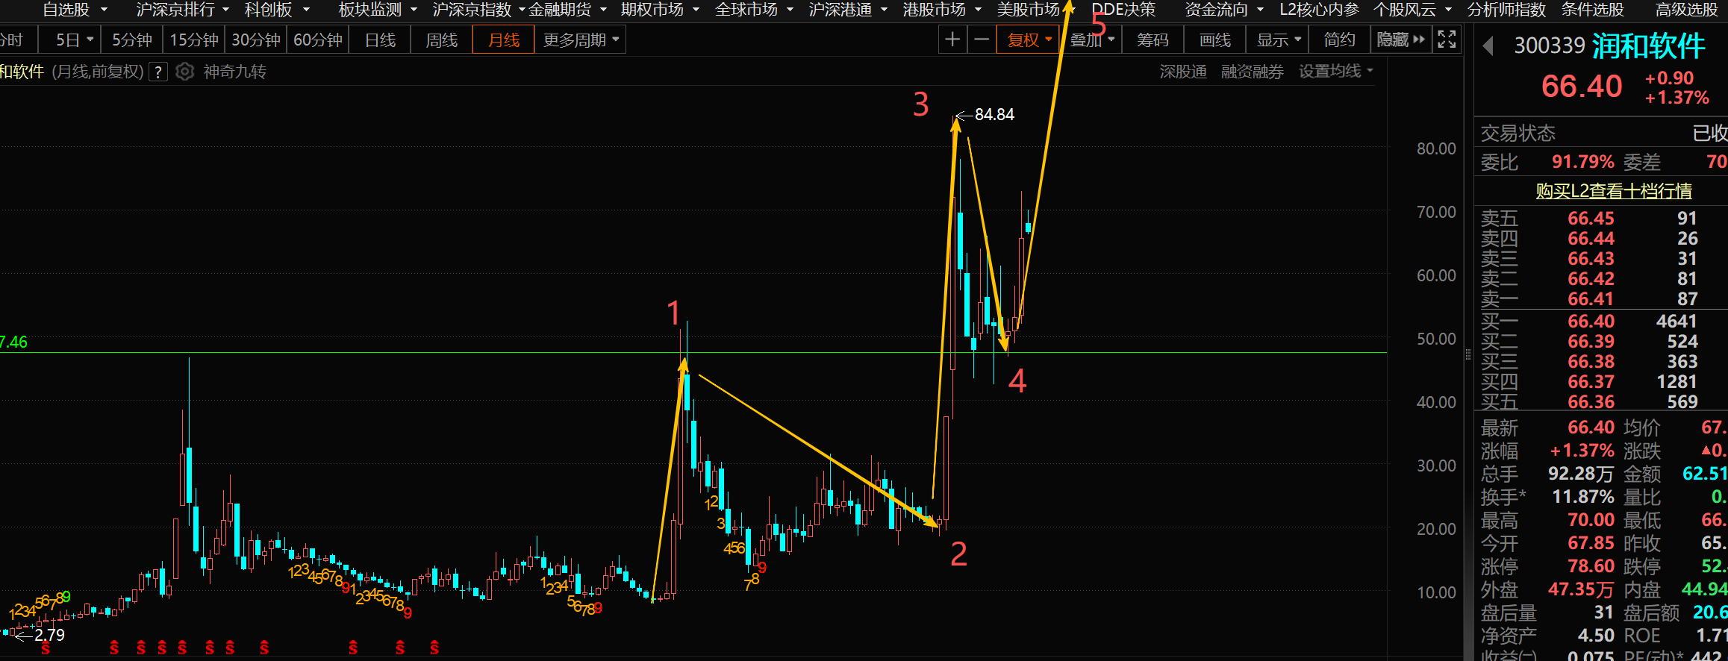Open indicator settings gear icon
Screen dimensions: 1728x661
pyautogui.click(x=184, y=72)
